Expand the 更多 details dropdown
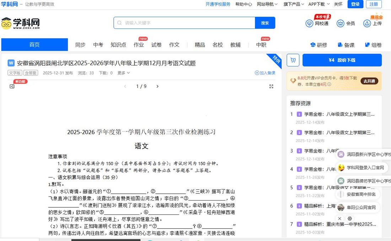391x241 pixels. (x=124, y=73)
